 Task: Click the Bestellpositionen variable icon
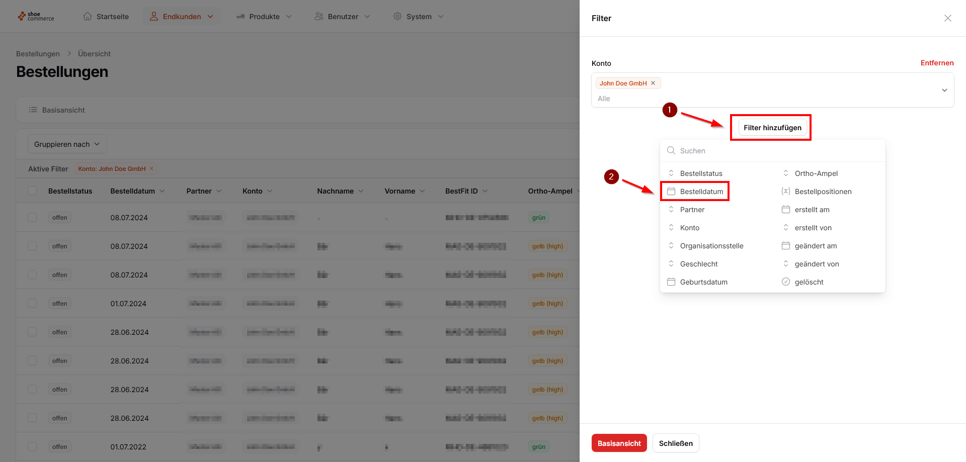[786, 191]
